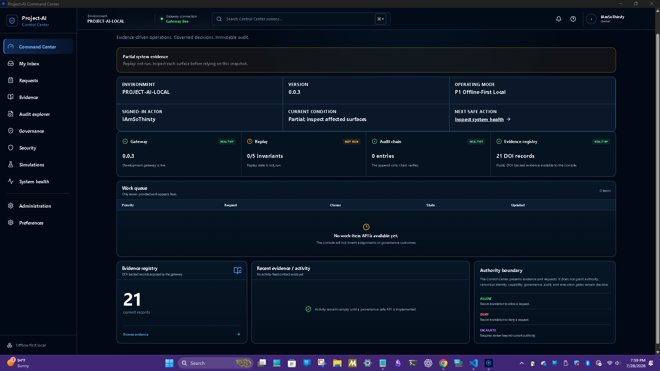This screenshot has height=371, width=660.
Task: Click the page vertical scrollbar
Action: click(x=658, y=188)
